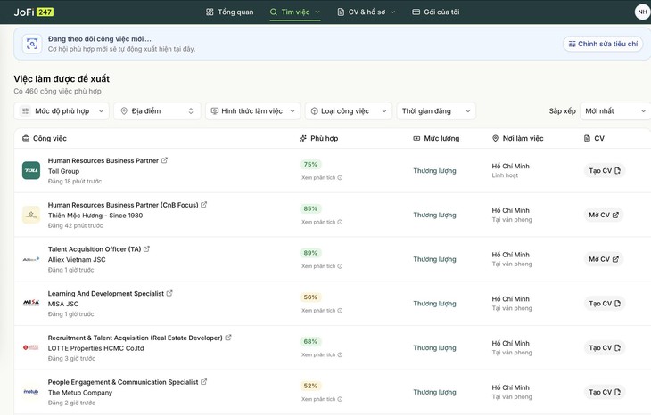Screen dimensions: 651x415
Task: Click Mở CV for Alliex Vietnam job
Action: pos(604,259)
